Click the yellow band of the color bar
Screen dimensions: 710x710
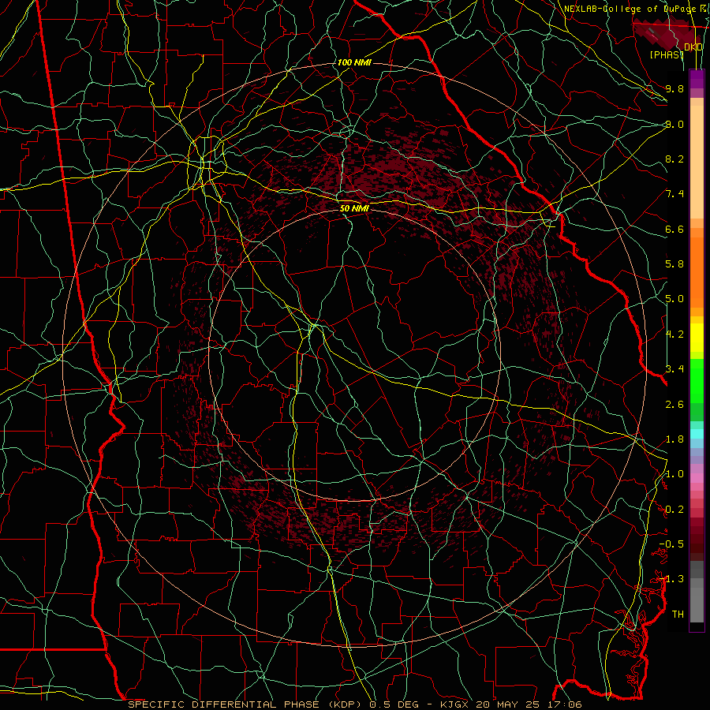pyautogui.click(x=697, y=338)
